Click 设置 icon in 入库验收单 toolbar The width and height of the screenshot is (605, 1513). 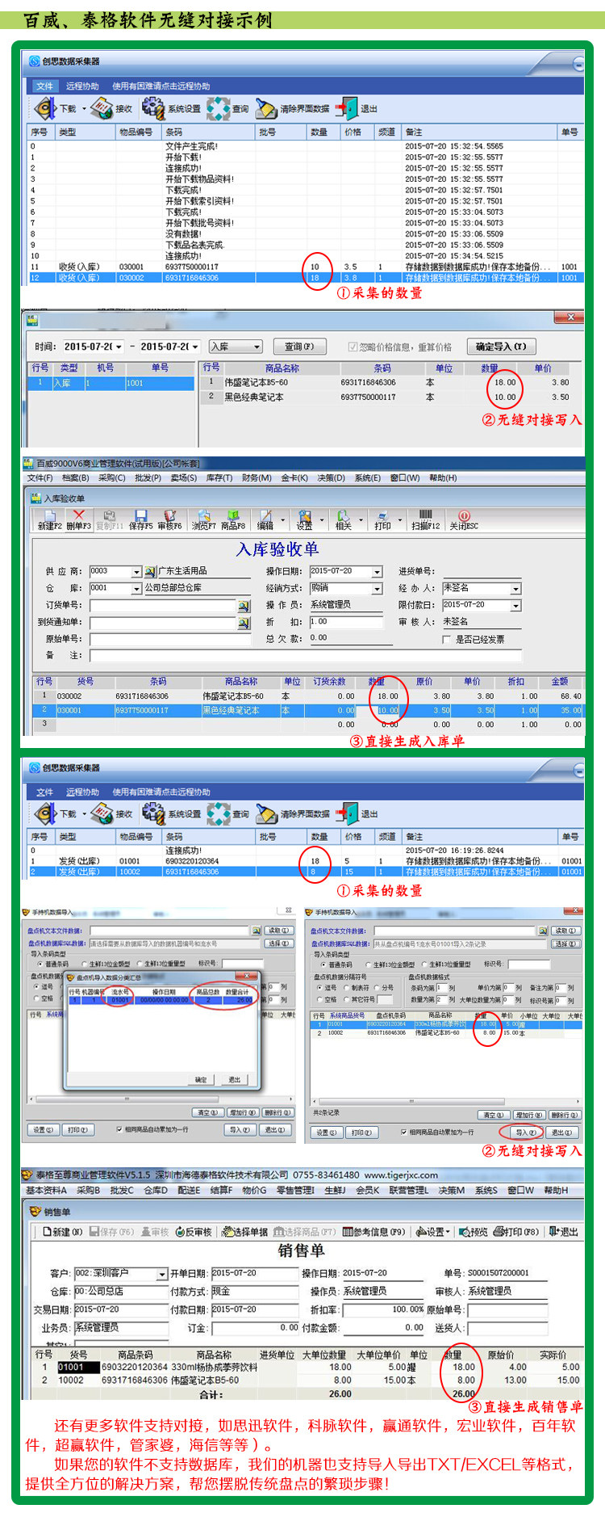[305, 515]
